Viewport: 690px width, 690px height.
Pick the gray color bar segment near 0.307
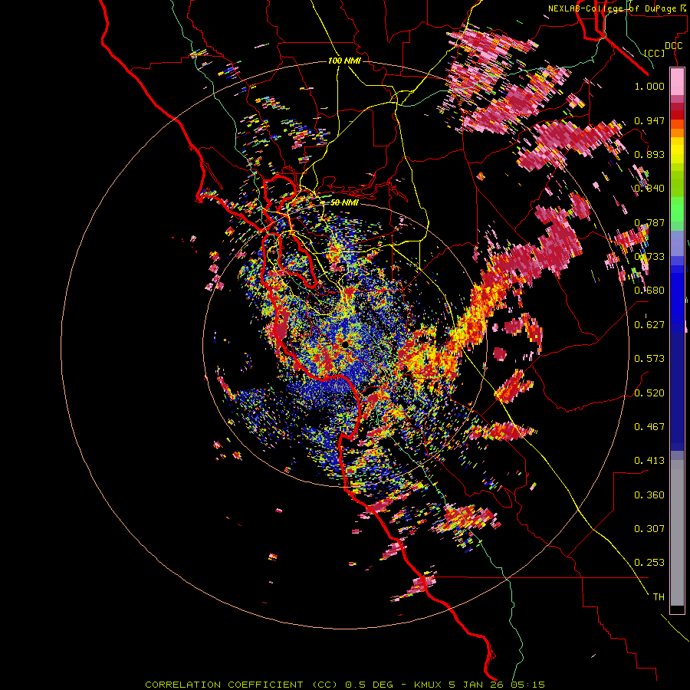coord(677,533)
